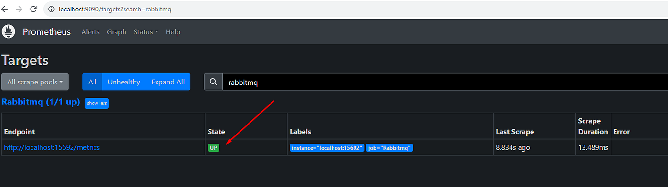The image size is (668, 187).
Task: Open the Prometheus brand link
Action: (47, 32)
